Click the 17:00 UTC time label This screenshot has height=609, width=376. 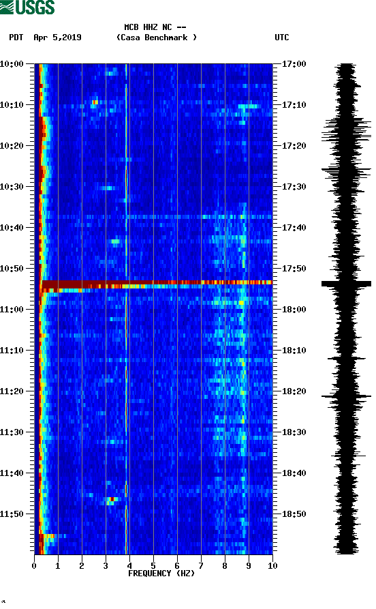pos(294,63)
